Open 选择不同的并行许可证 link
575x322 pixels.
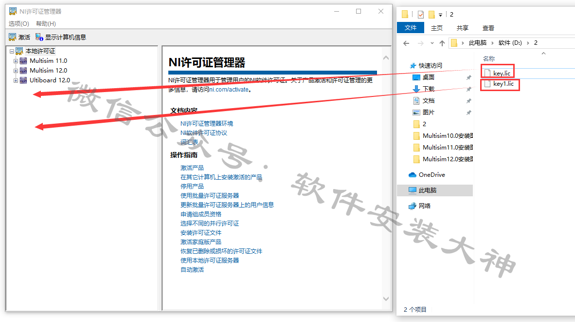click(x=210, y=223)
